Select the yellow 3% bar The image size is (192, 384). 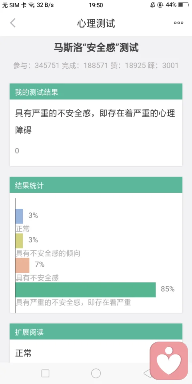19,241
